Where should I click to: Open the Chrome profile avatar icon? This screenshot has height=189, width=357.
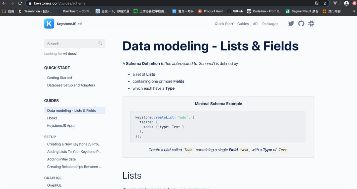pyautogui.click(x=346, y=3)
